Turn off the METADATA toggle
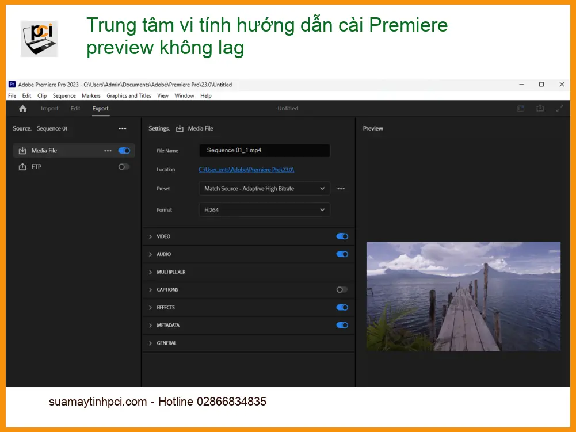This screenshot has width=576, height=432. point(342,325)
